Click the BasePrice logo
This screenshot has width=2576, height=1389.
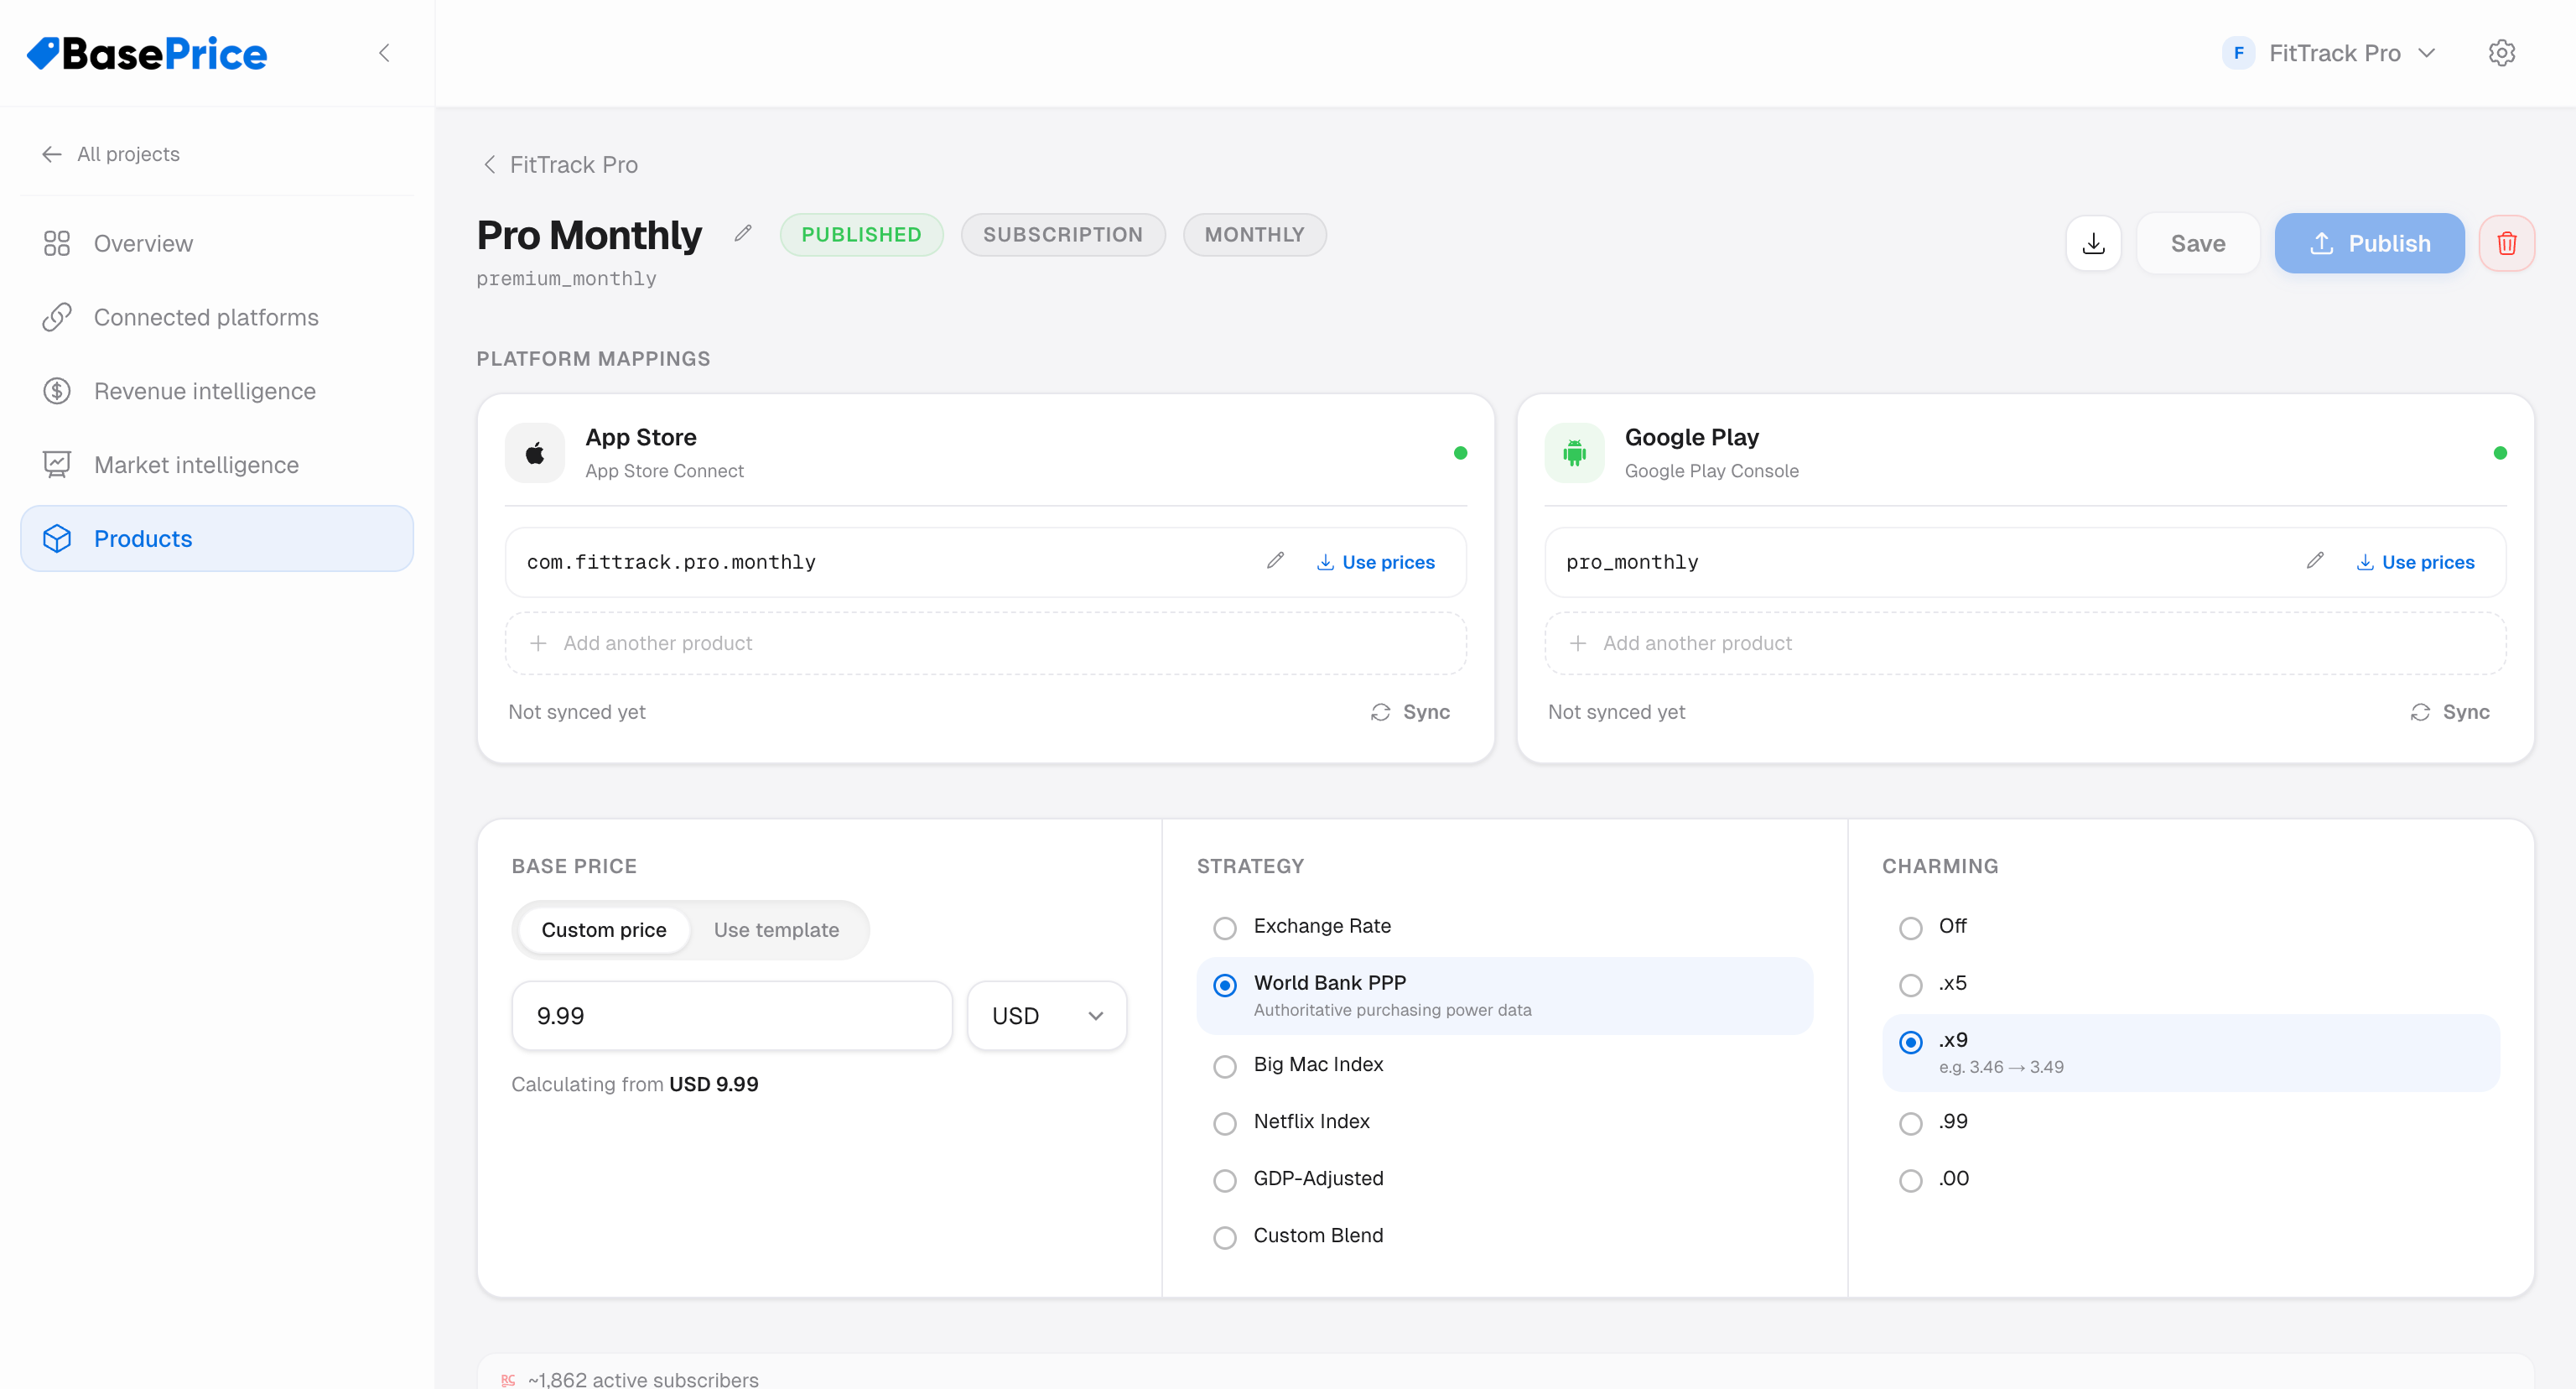147,53
